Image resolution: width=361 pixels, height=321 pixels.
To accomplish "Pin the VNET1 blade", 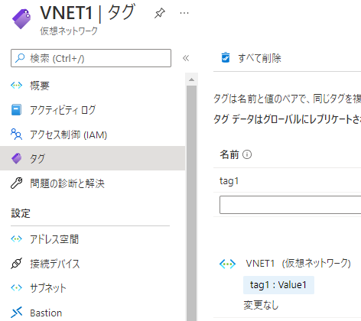I will point(160,13).
